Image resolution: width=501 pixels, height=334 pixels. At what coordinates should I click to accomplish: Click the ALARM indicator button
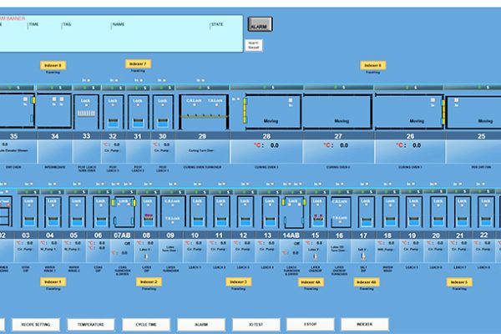click(260, 24)
